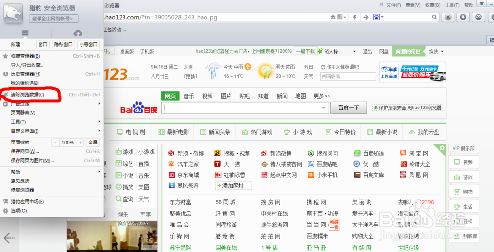Open the download manager icon
The height and width of the screenshot is (252, 494).
(x=463, y=17)
